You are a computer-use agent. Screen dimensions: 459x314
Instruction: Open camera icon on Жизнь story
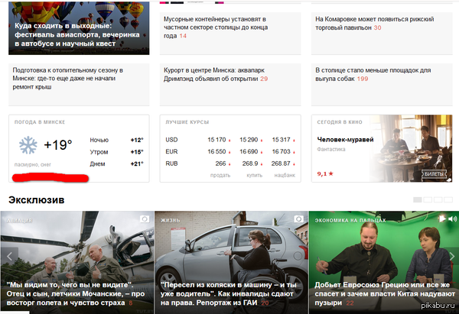pos(298,219)
